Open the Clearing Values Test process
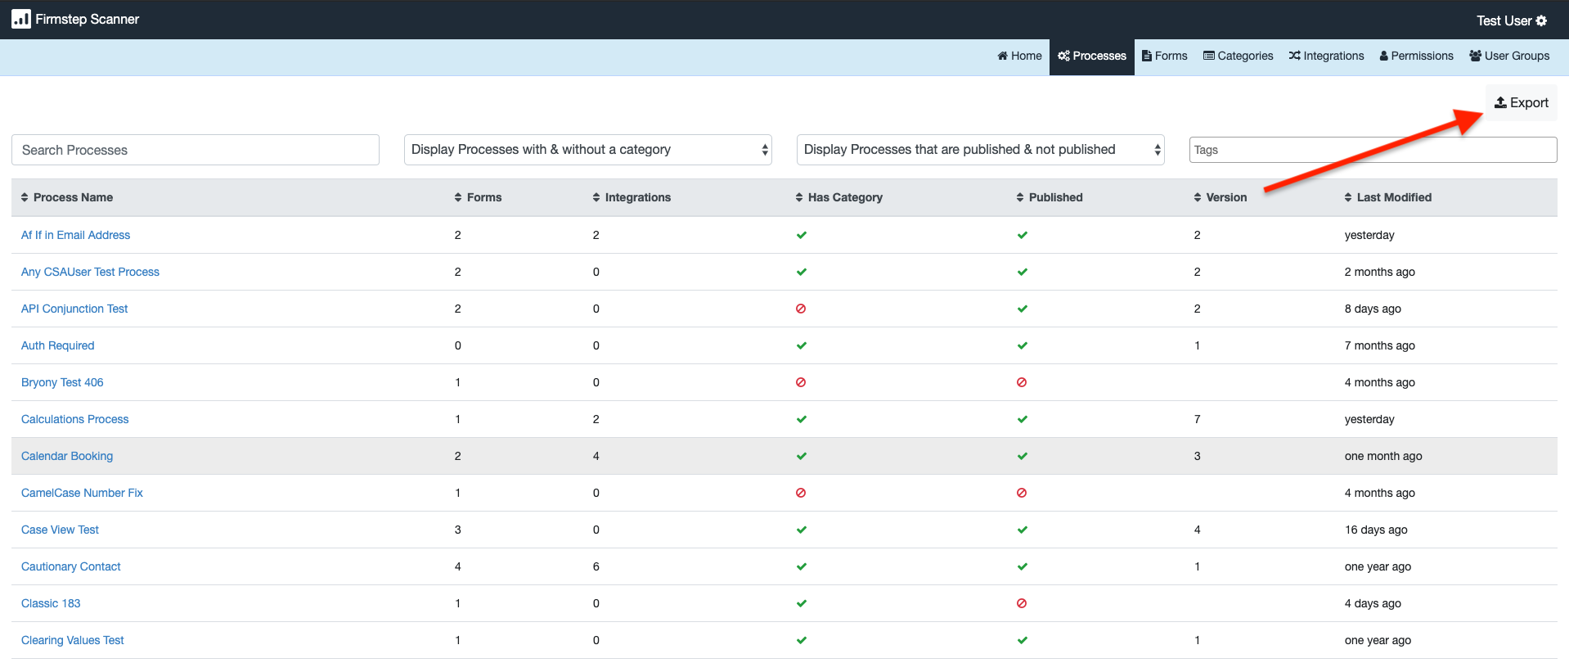The width and height of the screenshot is (1569, 672). tap(72, 640)
